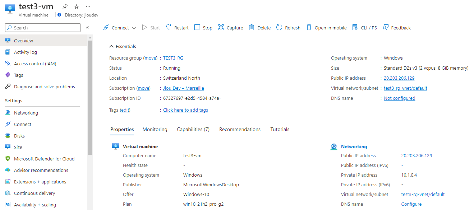474x210 pixels.
Task: Click the Subscription ID value text
Action: pyautogui.click(x=192, y=98)
